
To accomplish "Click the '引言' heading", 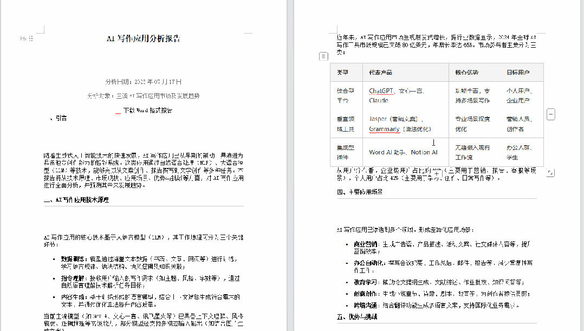I will tap(61, 118).
